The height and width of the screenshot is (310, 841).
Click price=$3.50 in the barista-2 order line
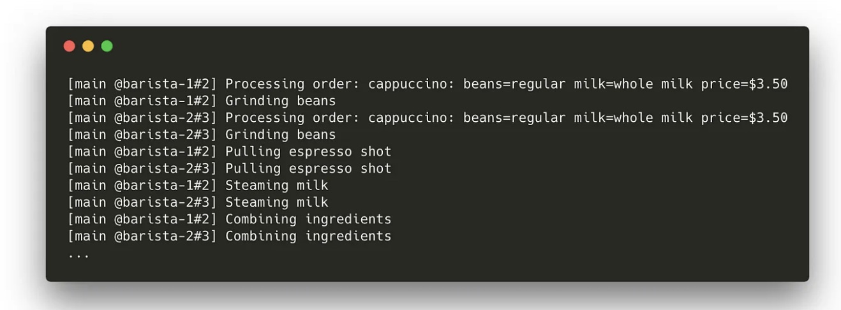[x=744, y=118]
